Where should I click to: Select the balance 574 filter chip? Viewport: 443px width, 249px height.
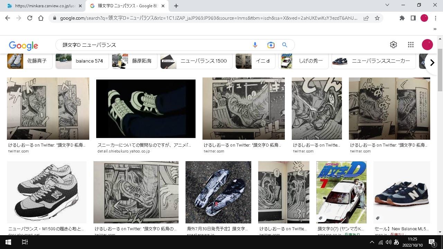tap(82, 61)
